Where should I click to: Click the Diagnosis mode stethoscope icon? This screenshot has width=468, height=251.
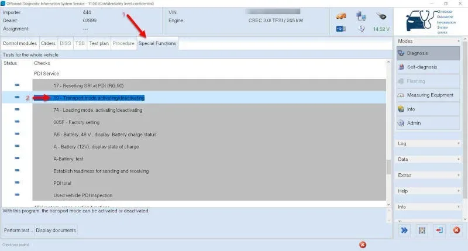[401, 53]
